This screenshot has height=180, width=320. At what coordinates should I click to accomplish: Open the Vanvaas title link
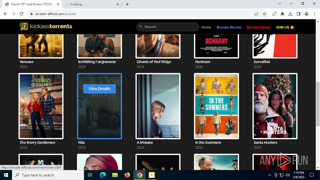point(26,62)
